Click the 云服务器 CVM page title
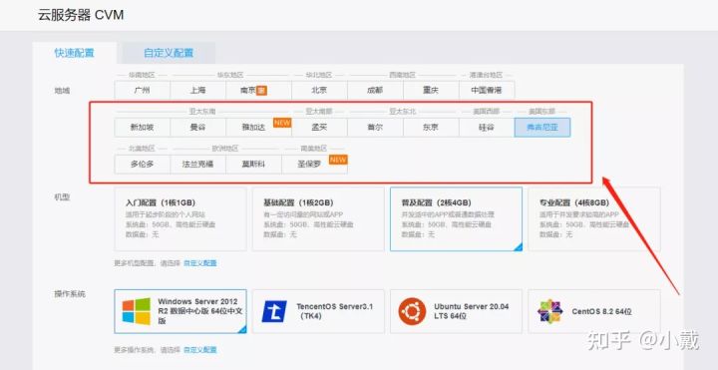This screenshot has height=370, width=718. (81, 15)
